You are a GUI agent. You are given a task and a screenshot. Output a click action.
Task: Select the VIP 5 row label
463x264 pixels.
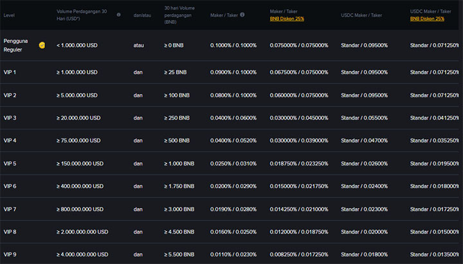(10, 164)
